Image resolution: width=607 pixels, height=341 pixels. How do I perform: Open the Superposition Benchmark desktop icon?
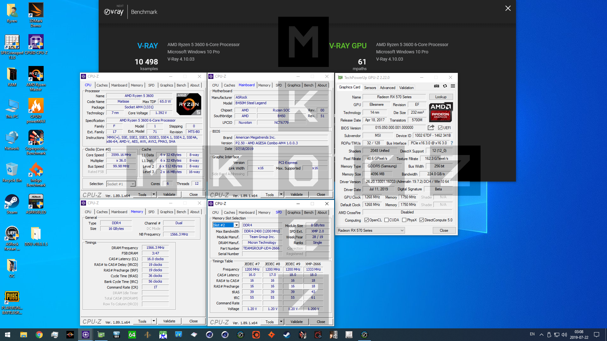(36, 142)
